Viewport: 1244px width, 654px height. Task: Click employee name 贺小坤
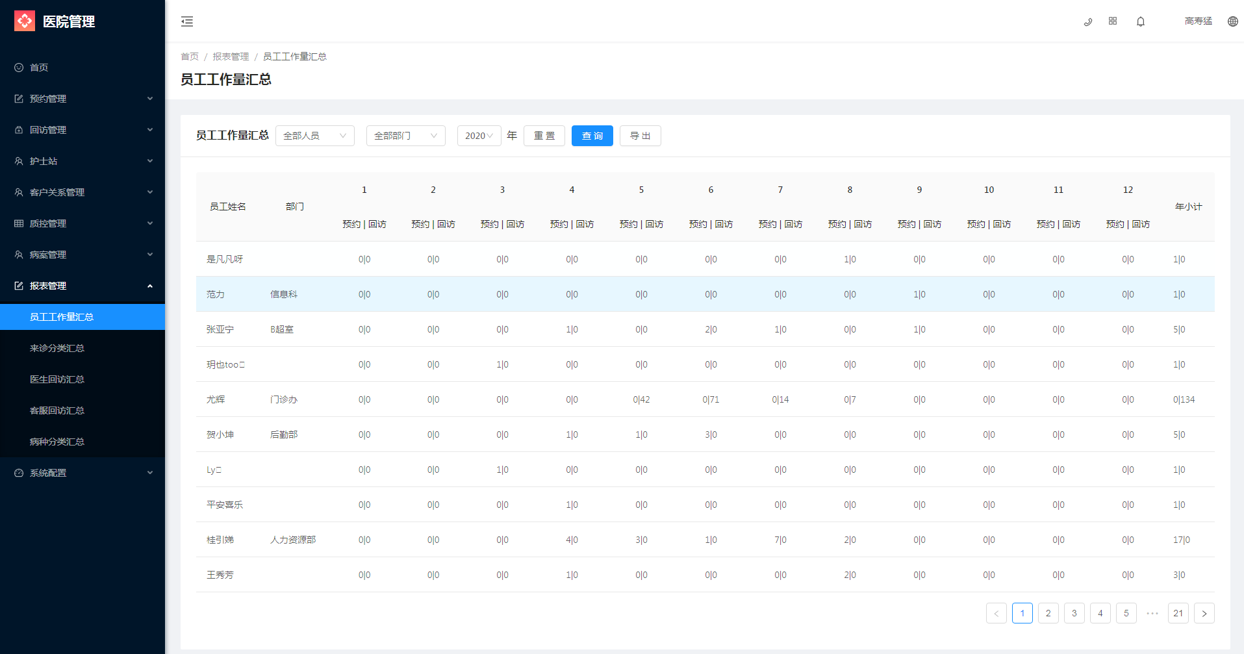click(220, 434)
